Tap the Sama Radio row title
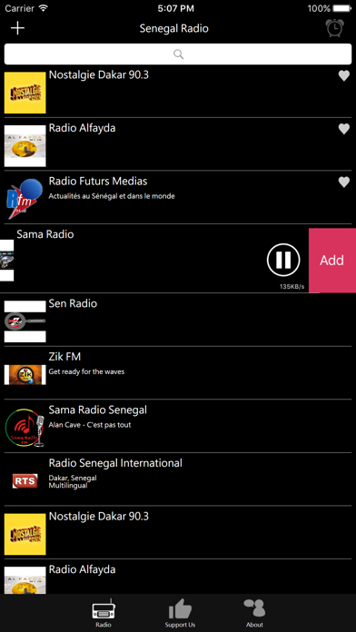The height and width of the screenshot is (632, 356). [x=45, y=234]
